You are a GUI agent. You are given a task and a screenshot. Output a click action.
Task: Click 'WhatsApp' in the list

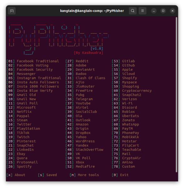130,124
